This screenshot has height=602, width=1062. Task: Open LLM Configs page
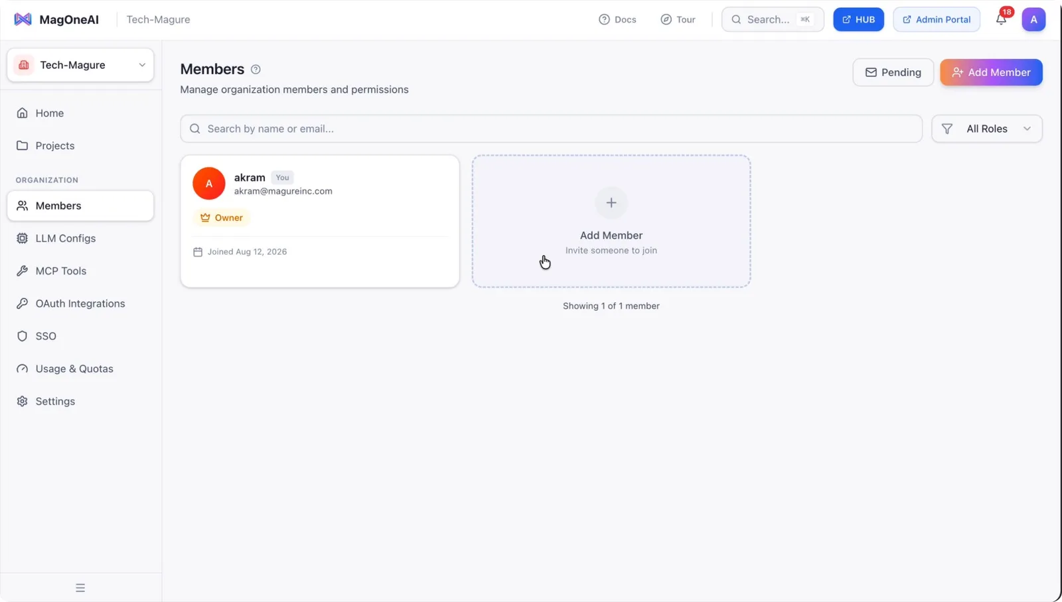[80, 239]
